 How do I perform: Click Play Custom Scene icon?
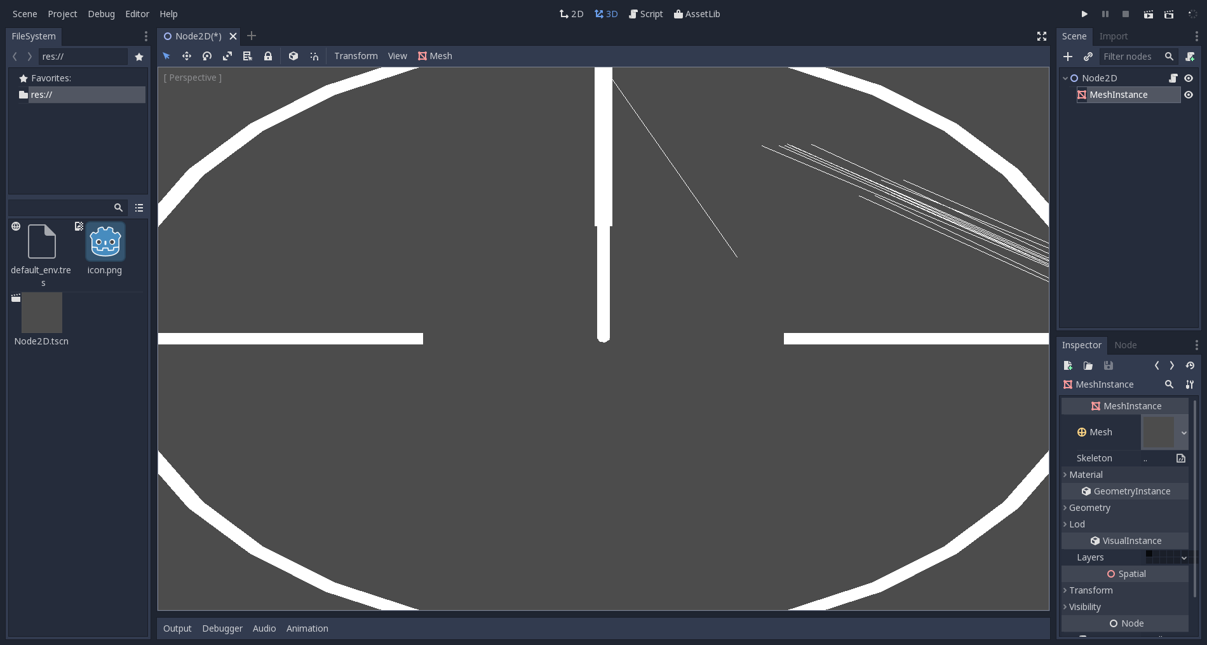1169,14
